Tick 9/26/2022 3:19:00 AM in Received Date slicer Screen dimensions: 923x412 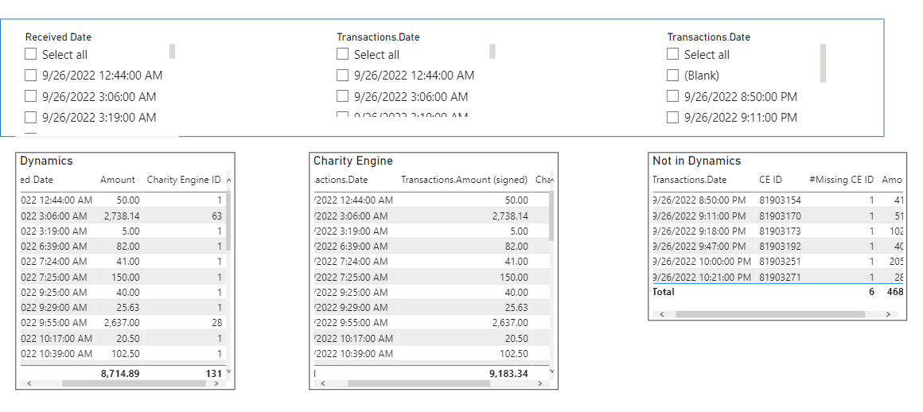[30, 117]
